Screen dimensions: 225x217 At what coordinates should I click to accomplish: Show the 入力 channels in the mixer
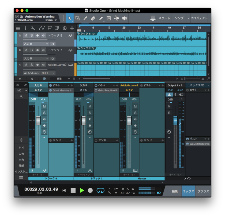(21, 154)
